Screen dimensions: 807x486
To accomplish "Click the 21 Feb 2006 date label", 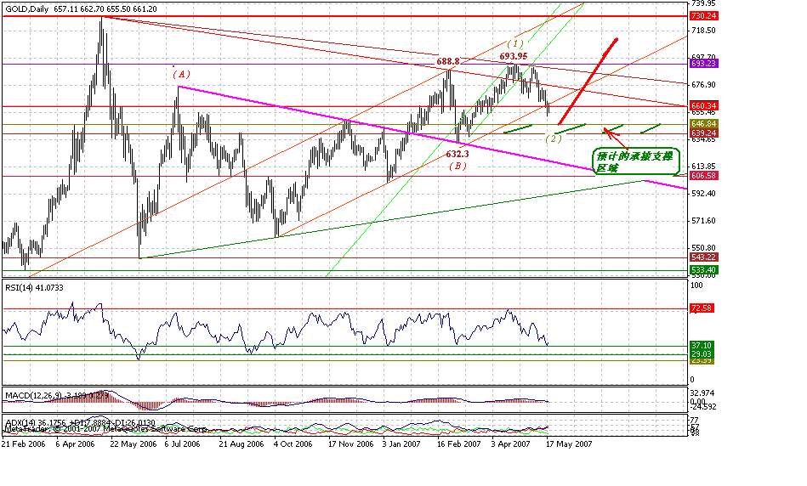I will pos(23,444).
